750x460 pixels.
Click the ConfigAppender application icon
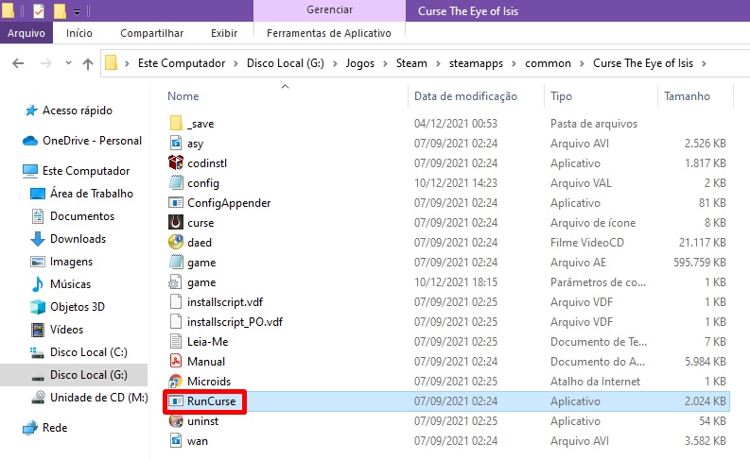tap(176, 202)
